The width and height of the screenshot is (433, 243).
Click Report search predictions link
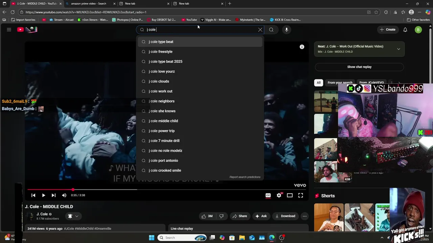tap(245, 177)
